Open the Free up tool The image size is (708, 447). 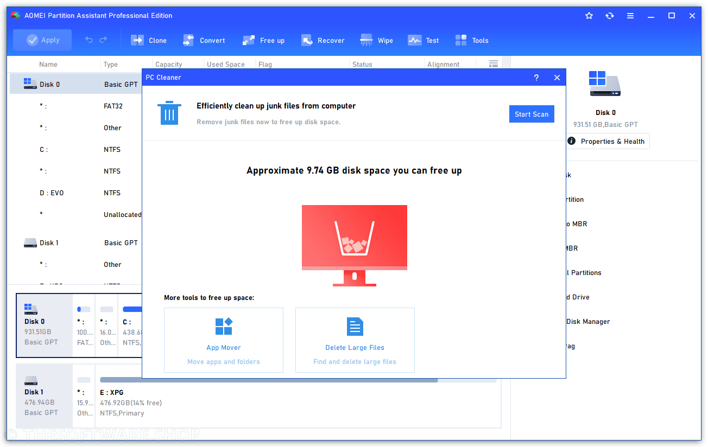(263, 40)
